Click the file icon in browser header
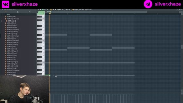 tap(18, 12)
